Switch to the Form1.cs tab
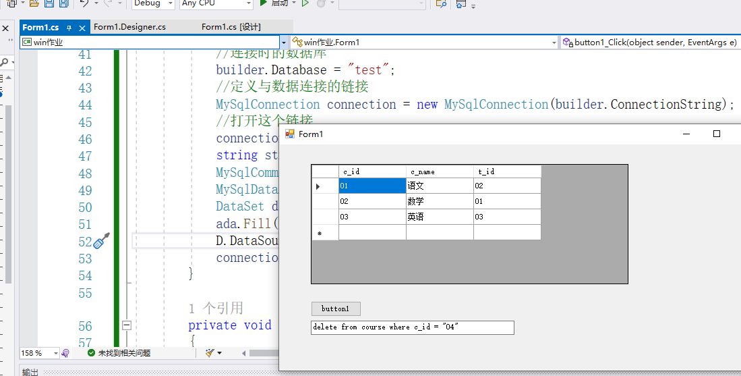Viewport: 741px width, 376px height. pos(40,28)
